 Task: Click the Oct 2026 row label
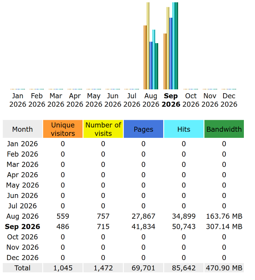click(22, 237)
